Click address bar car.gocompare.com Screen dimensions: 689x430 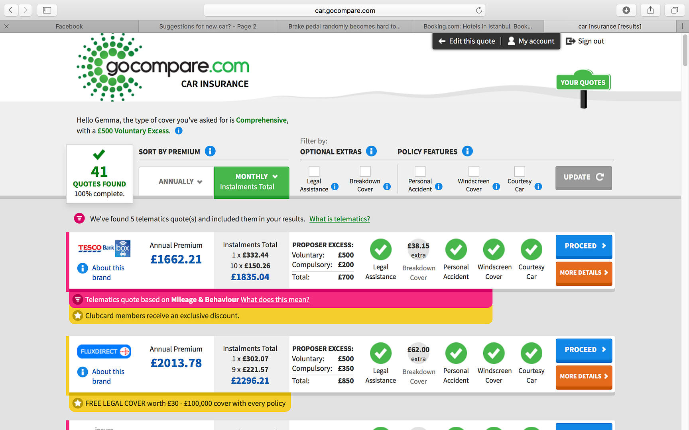pyautogui.click(x=345, y=10)
